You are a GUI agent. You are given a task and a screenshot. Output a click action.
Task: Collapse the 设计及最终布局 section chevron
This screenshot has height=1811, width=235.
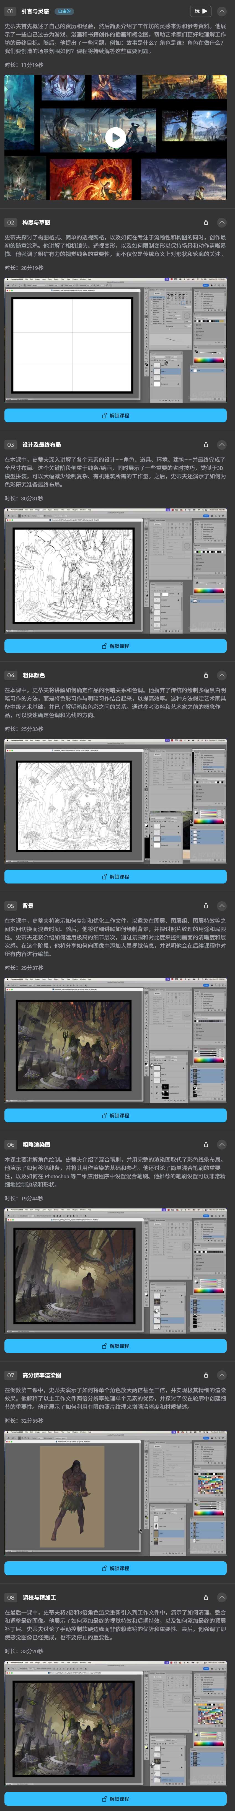[x=222, y=444]
